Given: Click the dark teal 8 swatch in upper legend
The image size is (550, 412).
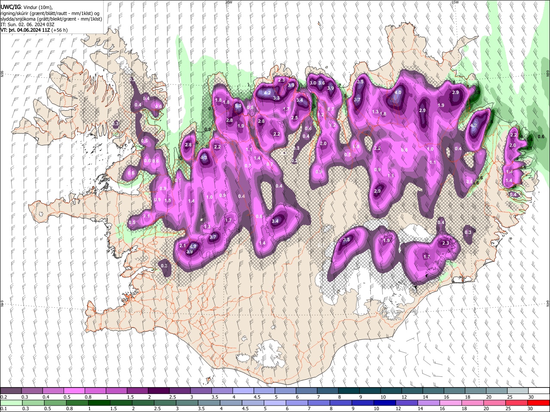Looking at the screenshot, I should tap(348, 391).
